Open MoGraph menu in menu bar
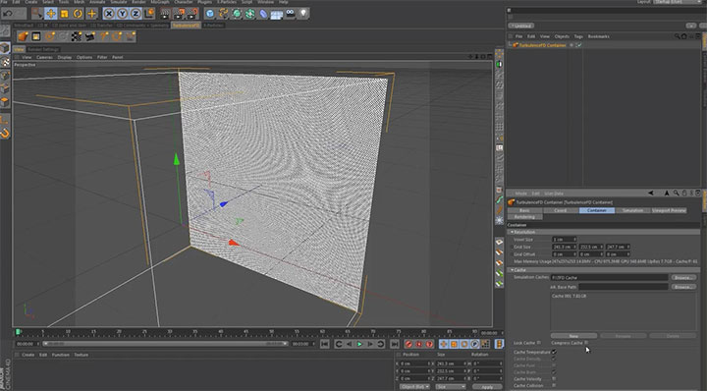Viewport: 707px width, 391px height. click(160, 2)
